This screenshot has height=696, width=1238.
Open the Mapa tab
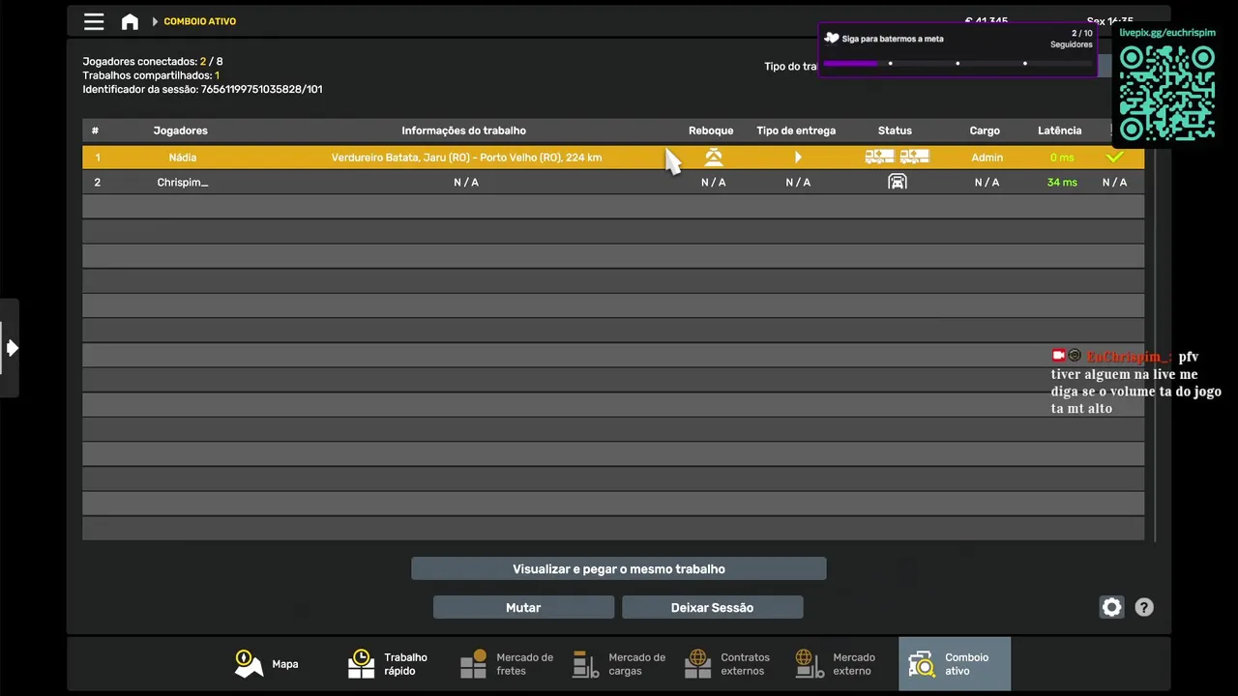pos(267,664)
